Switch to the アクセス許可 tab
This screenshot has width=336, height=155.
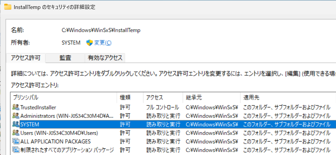[x=26, y=58]
